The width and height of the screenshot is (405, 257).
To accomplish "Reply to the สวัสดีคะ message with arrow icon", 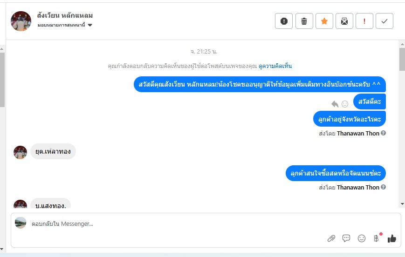I will (335, 104).
